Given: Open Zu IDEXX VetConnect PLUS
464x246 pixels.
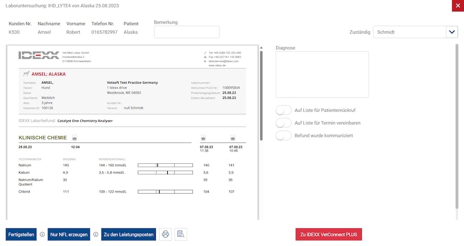Looking at the screenshot, I should click(x=329, y=234).
